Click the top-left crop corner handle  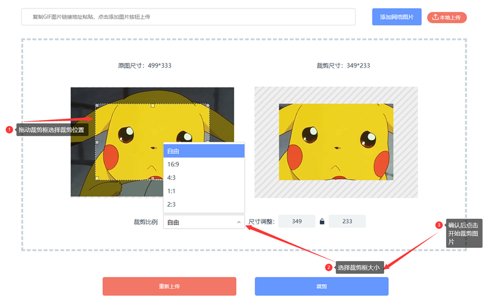[97, 106]
